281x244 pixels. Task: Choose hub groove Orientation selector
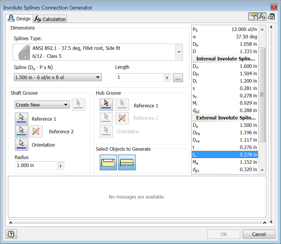tap(106, 131)
